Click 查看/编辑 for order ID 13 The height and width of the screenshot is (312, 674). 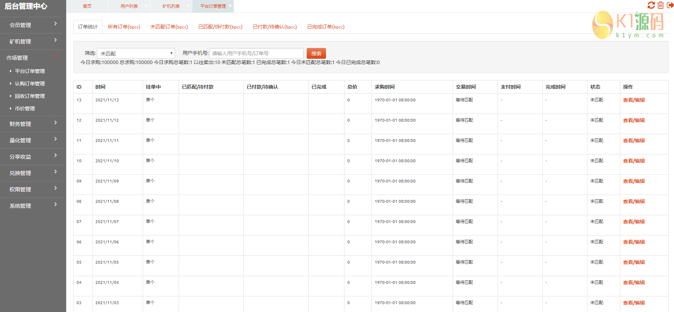click(634, 100)
